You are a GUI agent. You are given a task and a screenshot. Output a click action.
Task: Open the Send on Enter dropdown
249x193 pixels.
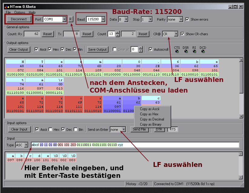coord(123,130)
